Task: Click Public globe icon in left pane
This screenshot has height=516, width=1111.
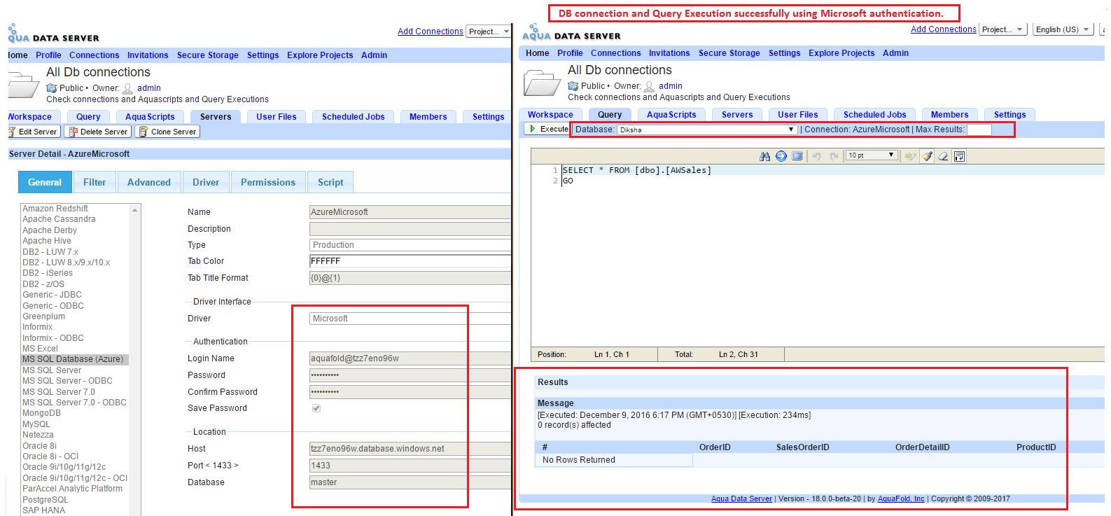Action: pos(52,88)
